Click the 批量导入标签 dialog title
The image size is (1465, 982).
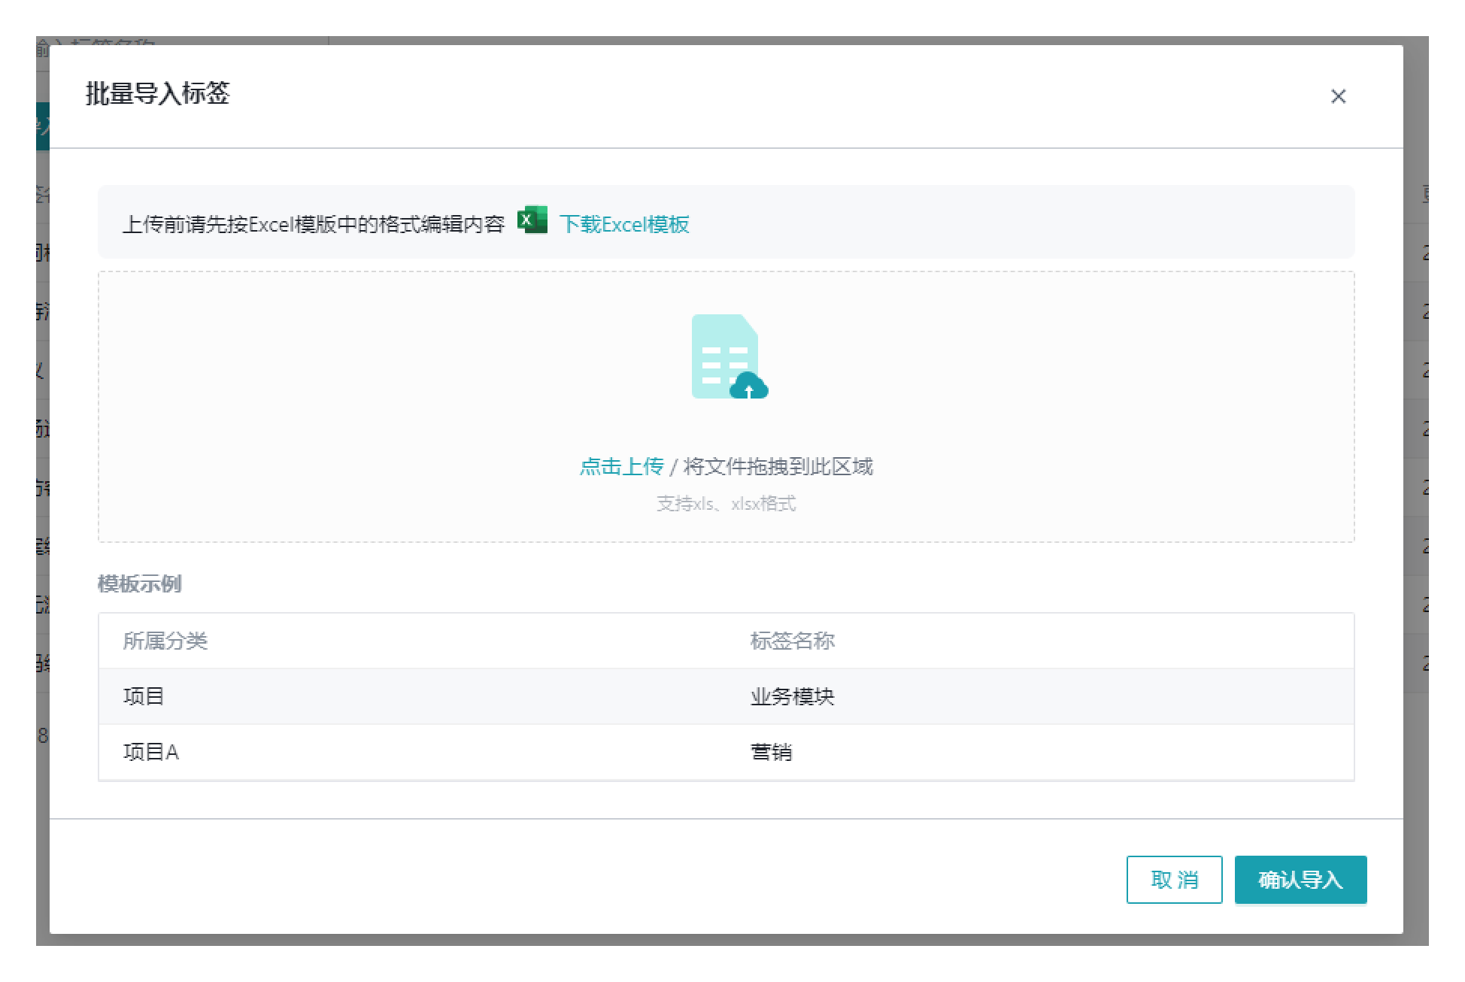tap(157, 94)
